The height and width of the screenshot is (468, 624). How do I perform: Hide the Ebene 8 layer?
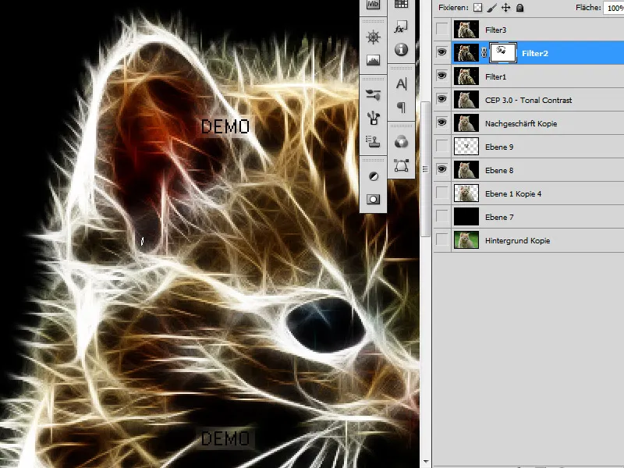click(x=442, y=169)
